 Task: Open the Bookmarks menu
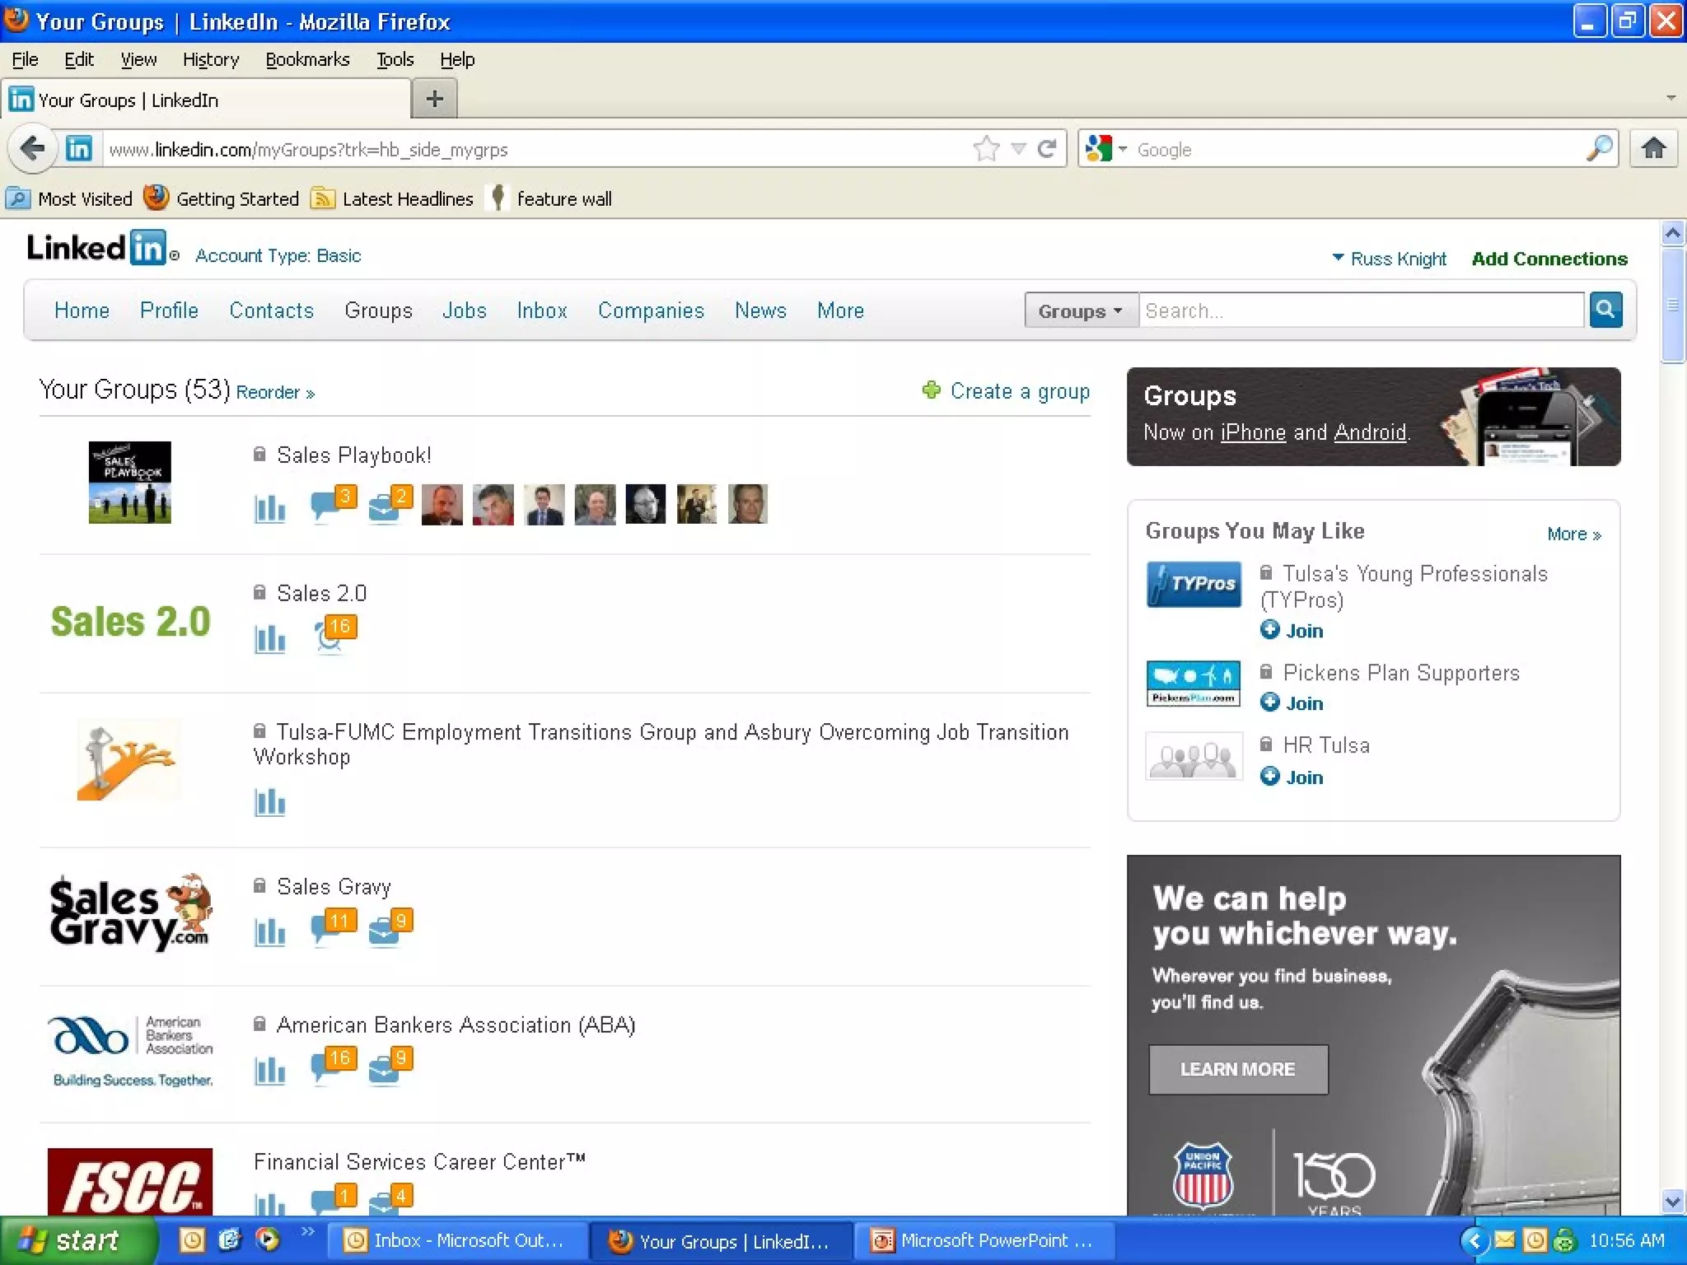click(307, 59)
